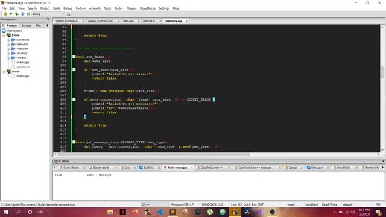Select window.h in the project tree
386x217 pixels.
point(23,67)
